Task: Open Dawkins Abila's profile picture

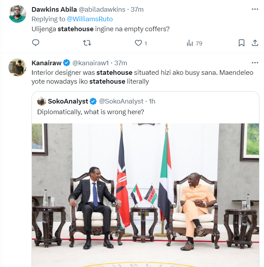Action: pos(17,14)
